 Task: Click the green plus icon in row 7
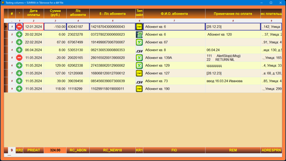pyautogui.click(x=19, y=73)
